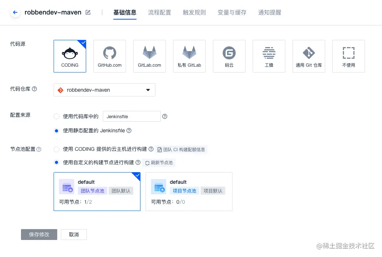Click 取消 button

click(x=74, y=235)
